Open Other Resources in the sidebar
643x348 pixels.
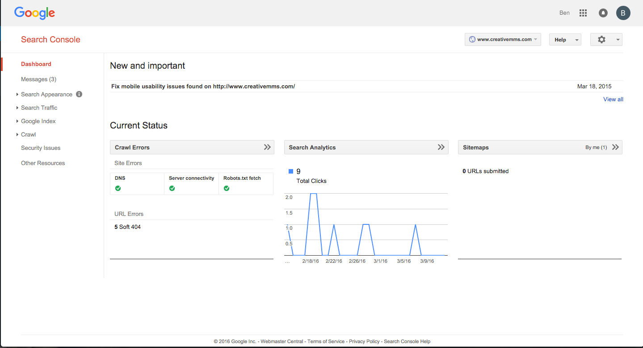[x=43, y=163]
